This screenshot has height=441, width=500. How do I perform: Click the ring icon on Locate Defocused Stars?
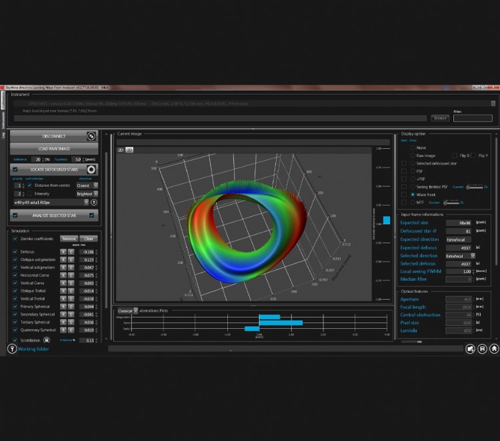click(x=91, y=169)
